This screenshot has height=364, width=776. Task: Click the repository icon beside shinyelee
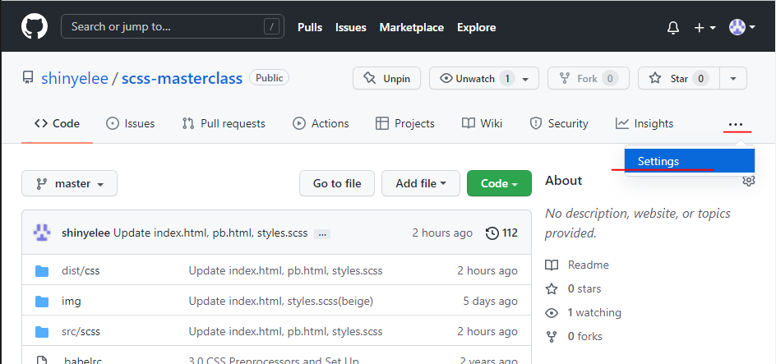point(28,78)
